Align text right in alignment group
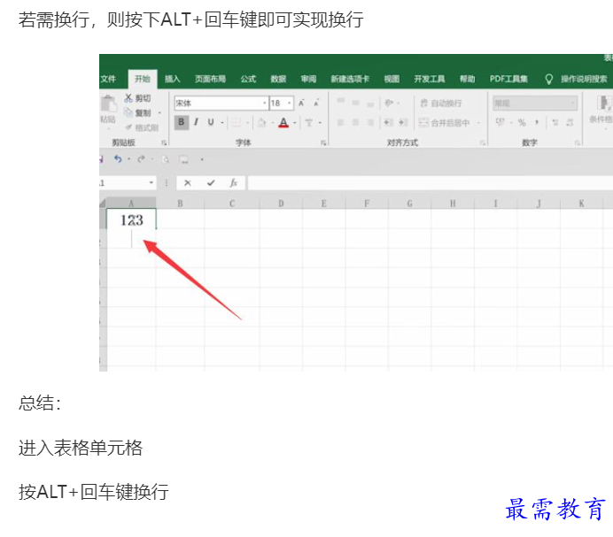Screen dimensions: 613x537 tap(370, 123)
